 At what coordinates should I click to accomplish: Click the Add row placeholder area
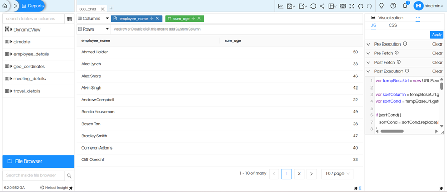point(236,29)
